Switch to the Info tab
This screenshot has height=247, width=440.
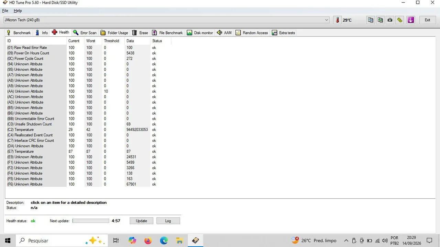coord(41,33)
